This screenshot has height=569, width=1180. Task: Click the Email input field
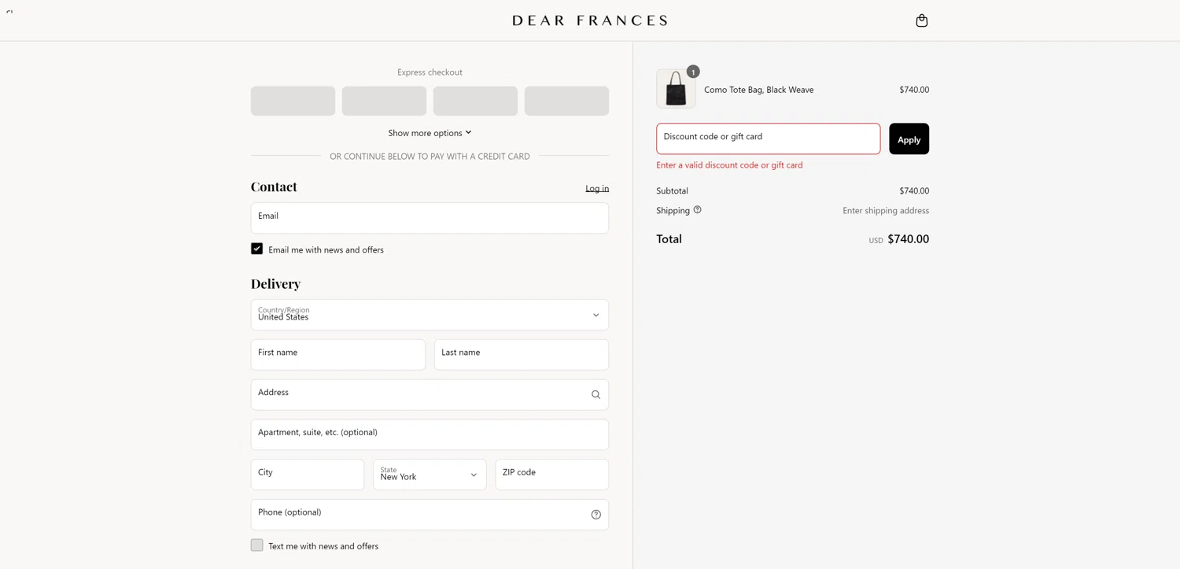coord(430,218)
